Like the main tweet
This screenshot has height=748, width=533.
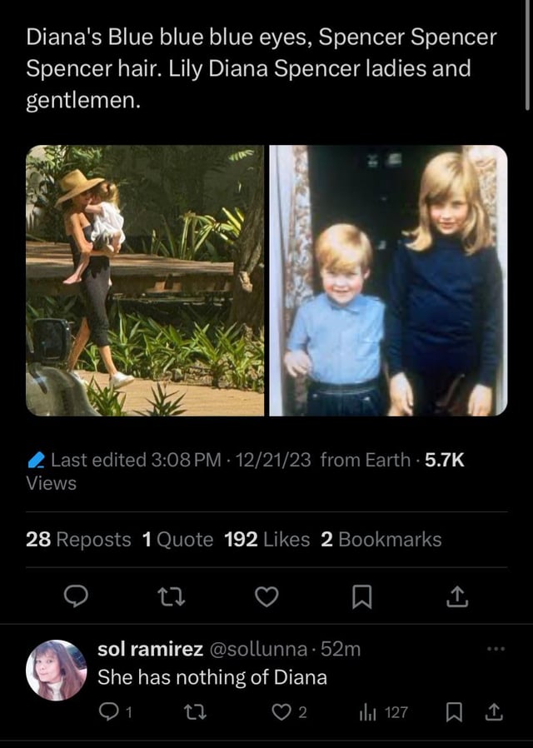pos(266,596)
